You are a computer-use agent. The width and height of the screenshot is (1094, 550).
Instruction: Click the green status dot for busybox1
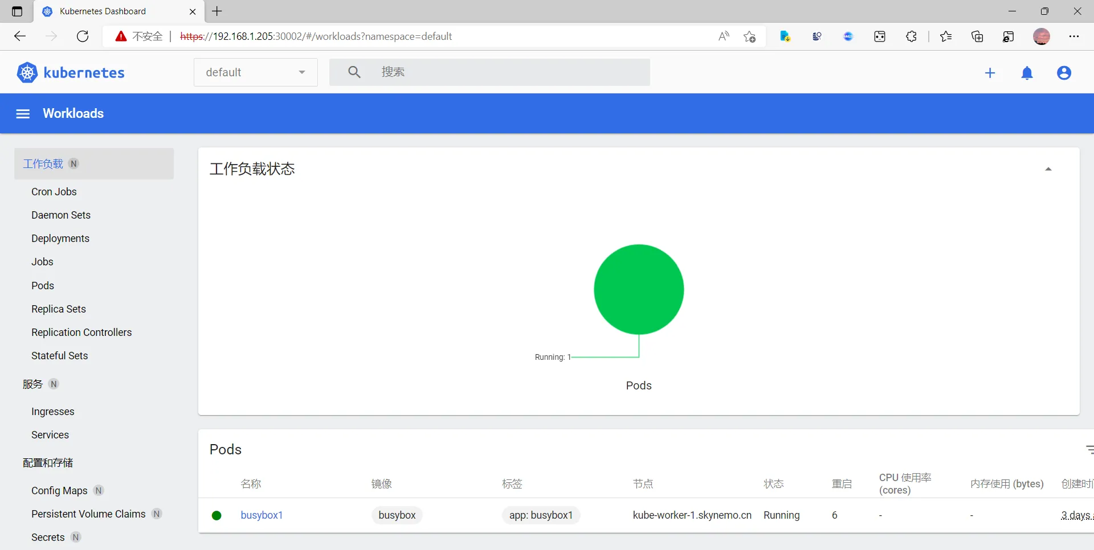(x=217, y=515)
